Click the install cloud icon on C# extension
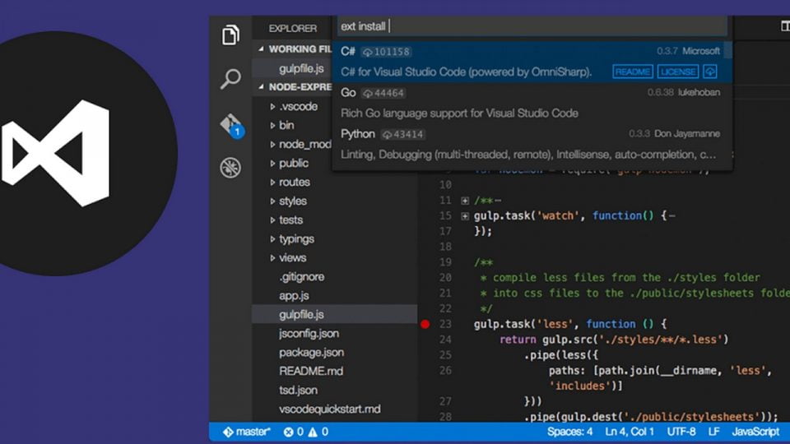790x444 pixels. pyautogui.click(x=710, y=72)
